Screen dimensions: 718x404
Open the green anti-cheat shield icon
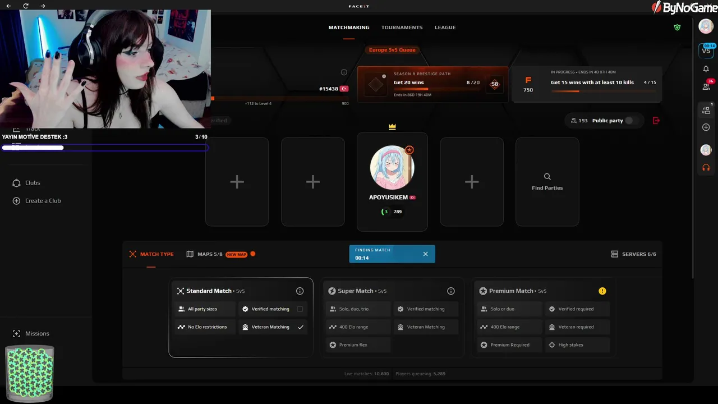(x=677, y=27)
